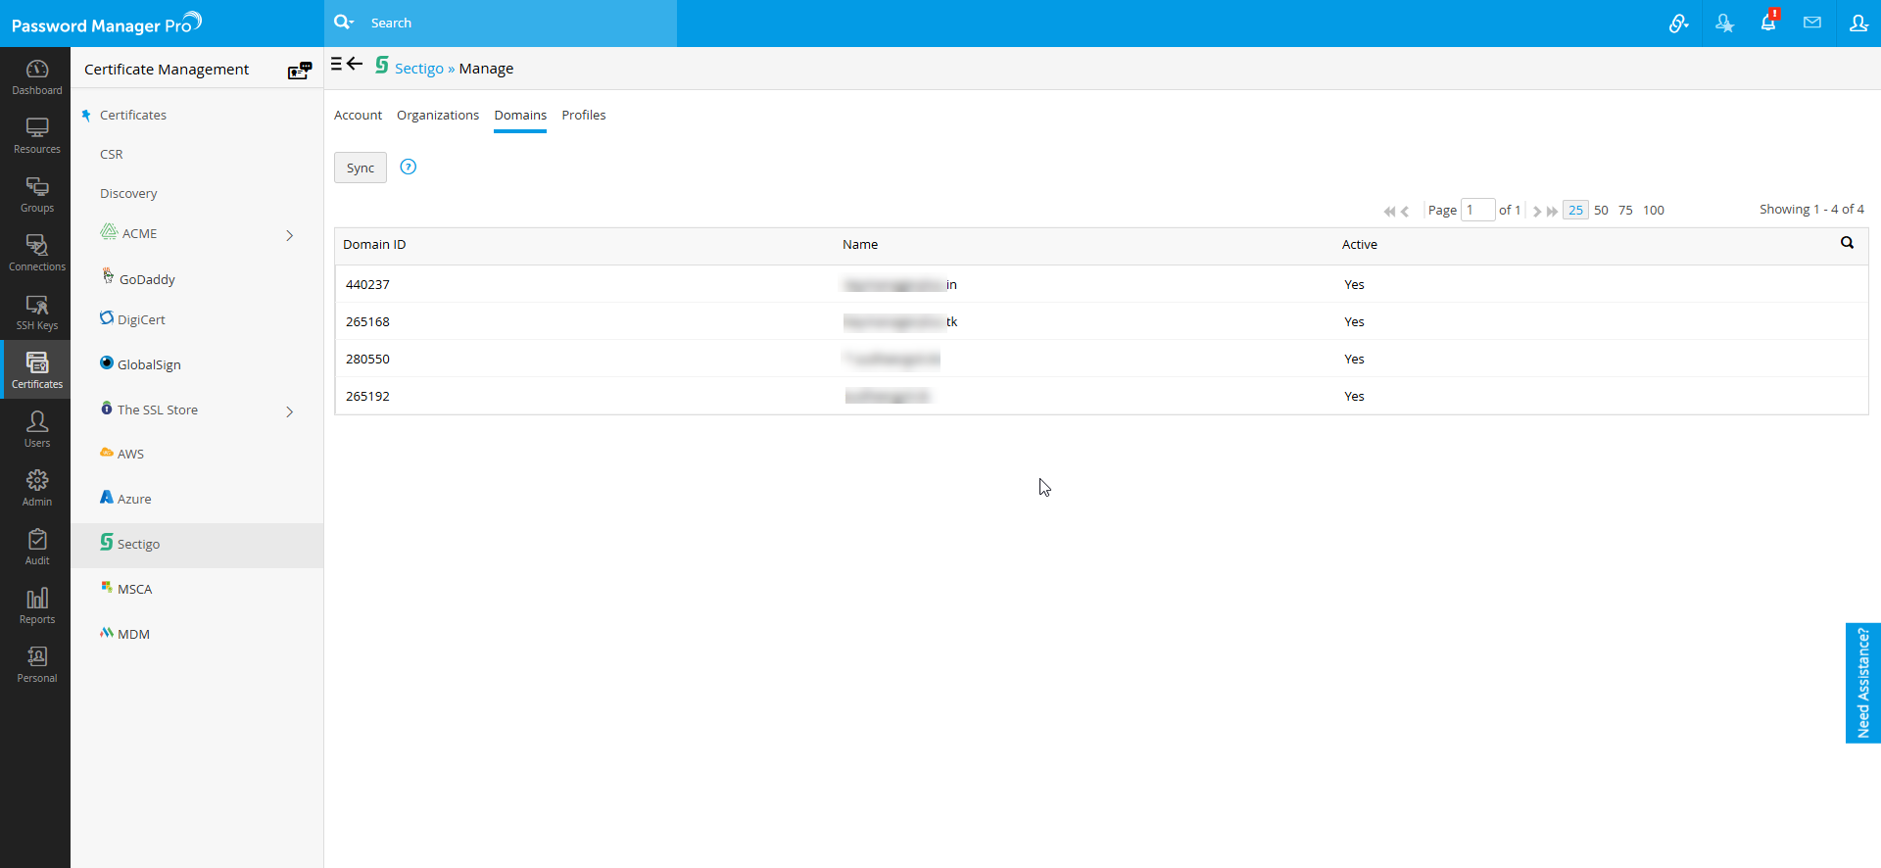Open the Connections section
1881x868 pixels.
(36, 253)
